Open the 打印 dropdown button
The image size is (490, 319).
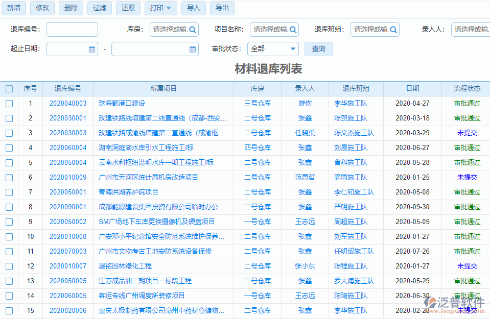(x=161, y=8)
